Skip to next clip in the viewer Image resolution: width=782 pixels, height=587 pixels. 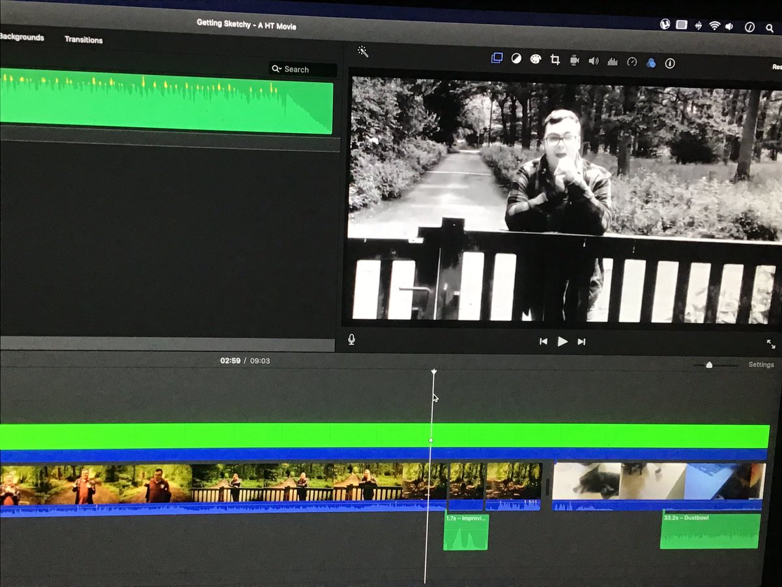pos(581,342)
